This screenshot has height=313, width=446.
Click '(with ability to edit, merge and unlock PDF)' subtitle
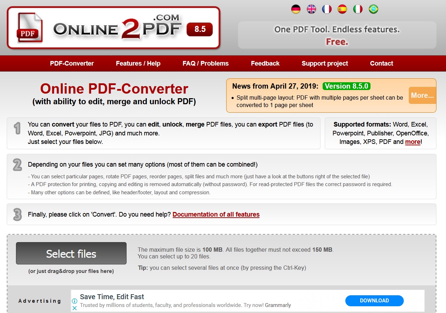pyautogui.click(x=114, y=102)
